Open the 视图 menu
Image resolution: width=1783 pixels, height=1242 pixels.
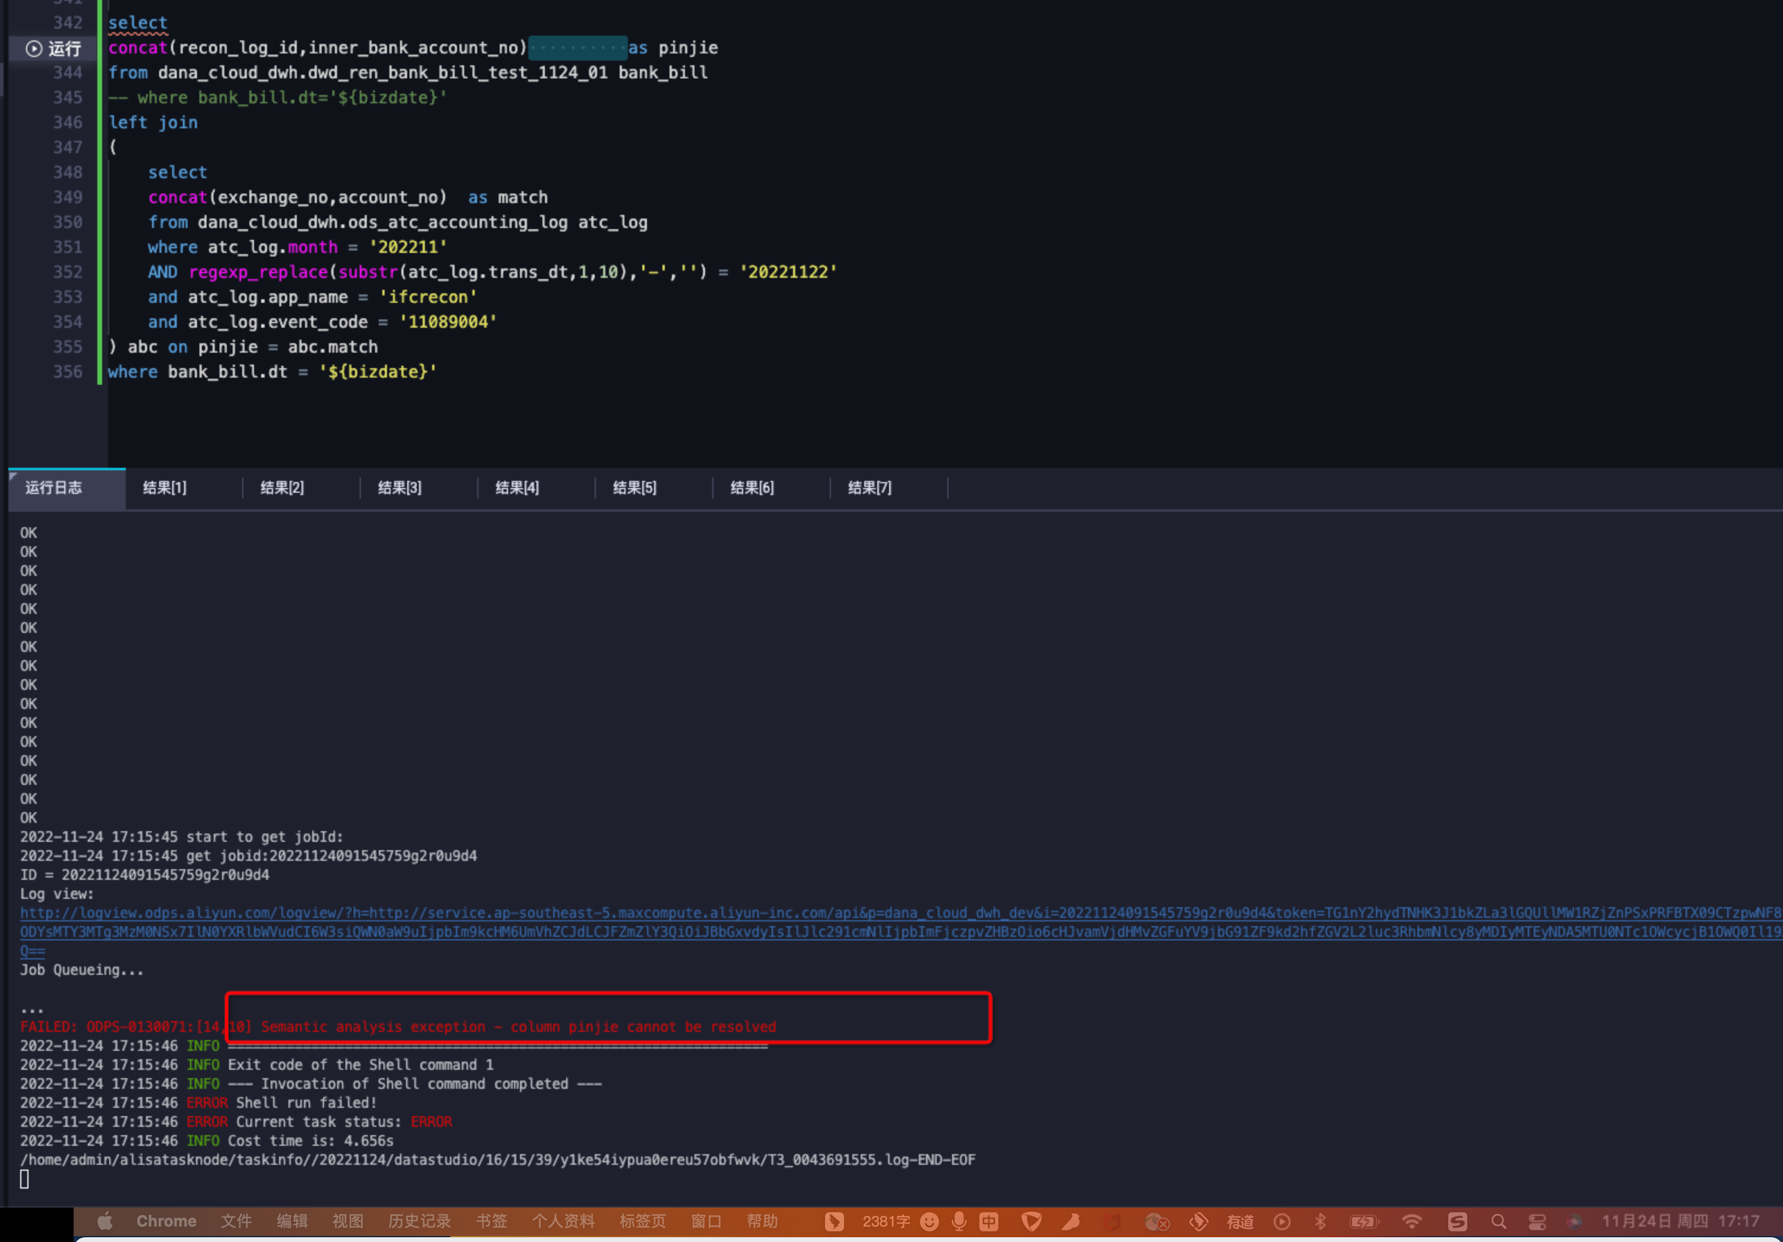coord(348,1221)
